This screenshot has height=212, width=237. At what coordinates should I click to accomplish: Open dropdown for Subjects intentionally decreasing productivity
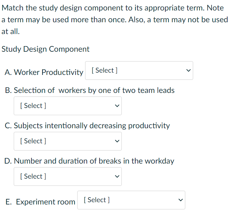pos(67,141)
